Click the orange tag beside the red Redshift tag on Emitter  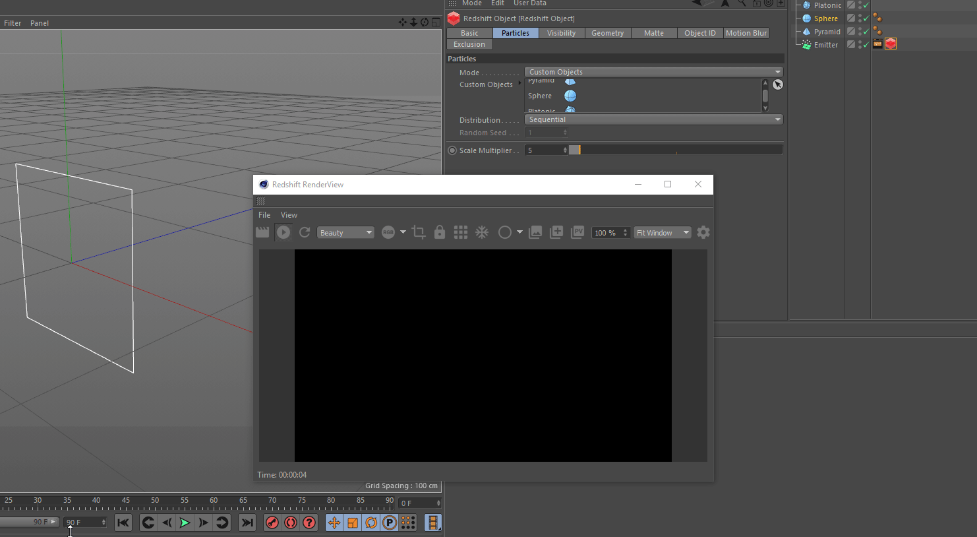[877, 44]
